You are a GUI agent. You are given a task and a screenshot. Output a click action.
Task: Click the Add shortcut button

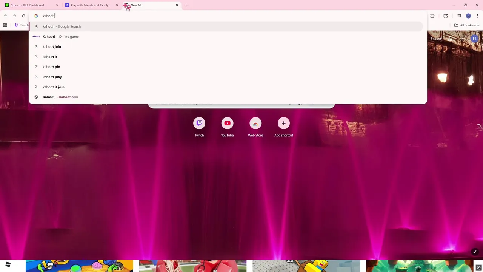pos(284,127)
